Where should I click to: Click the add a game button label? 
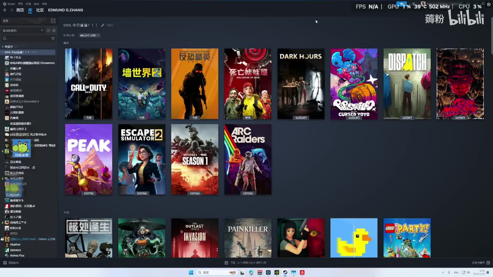13,263
